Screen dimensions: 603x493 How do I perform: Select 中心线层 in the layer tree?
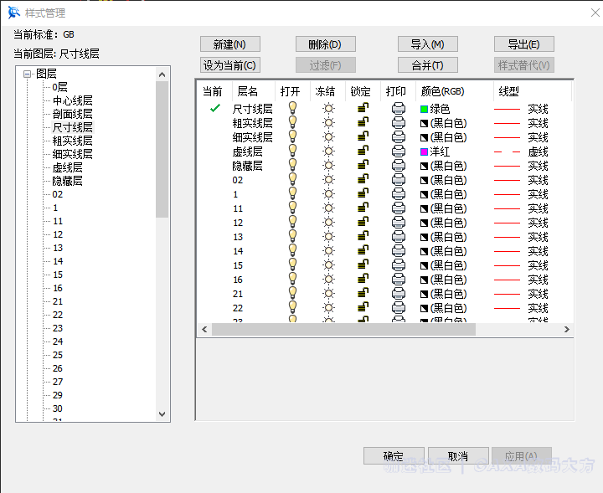coord(73,100)
